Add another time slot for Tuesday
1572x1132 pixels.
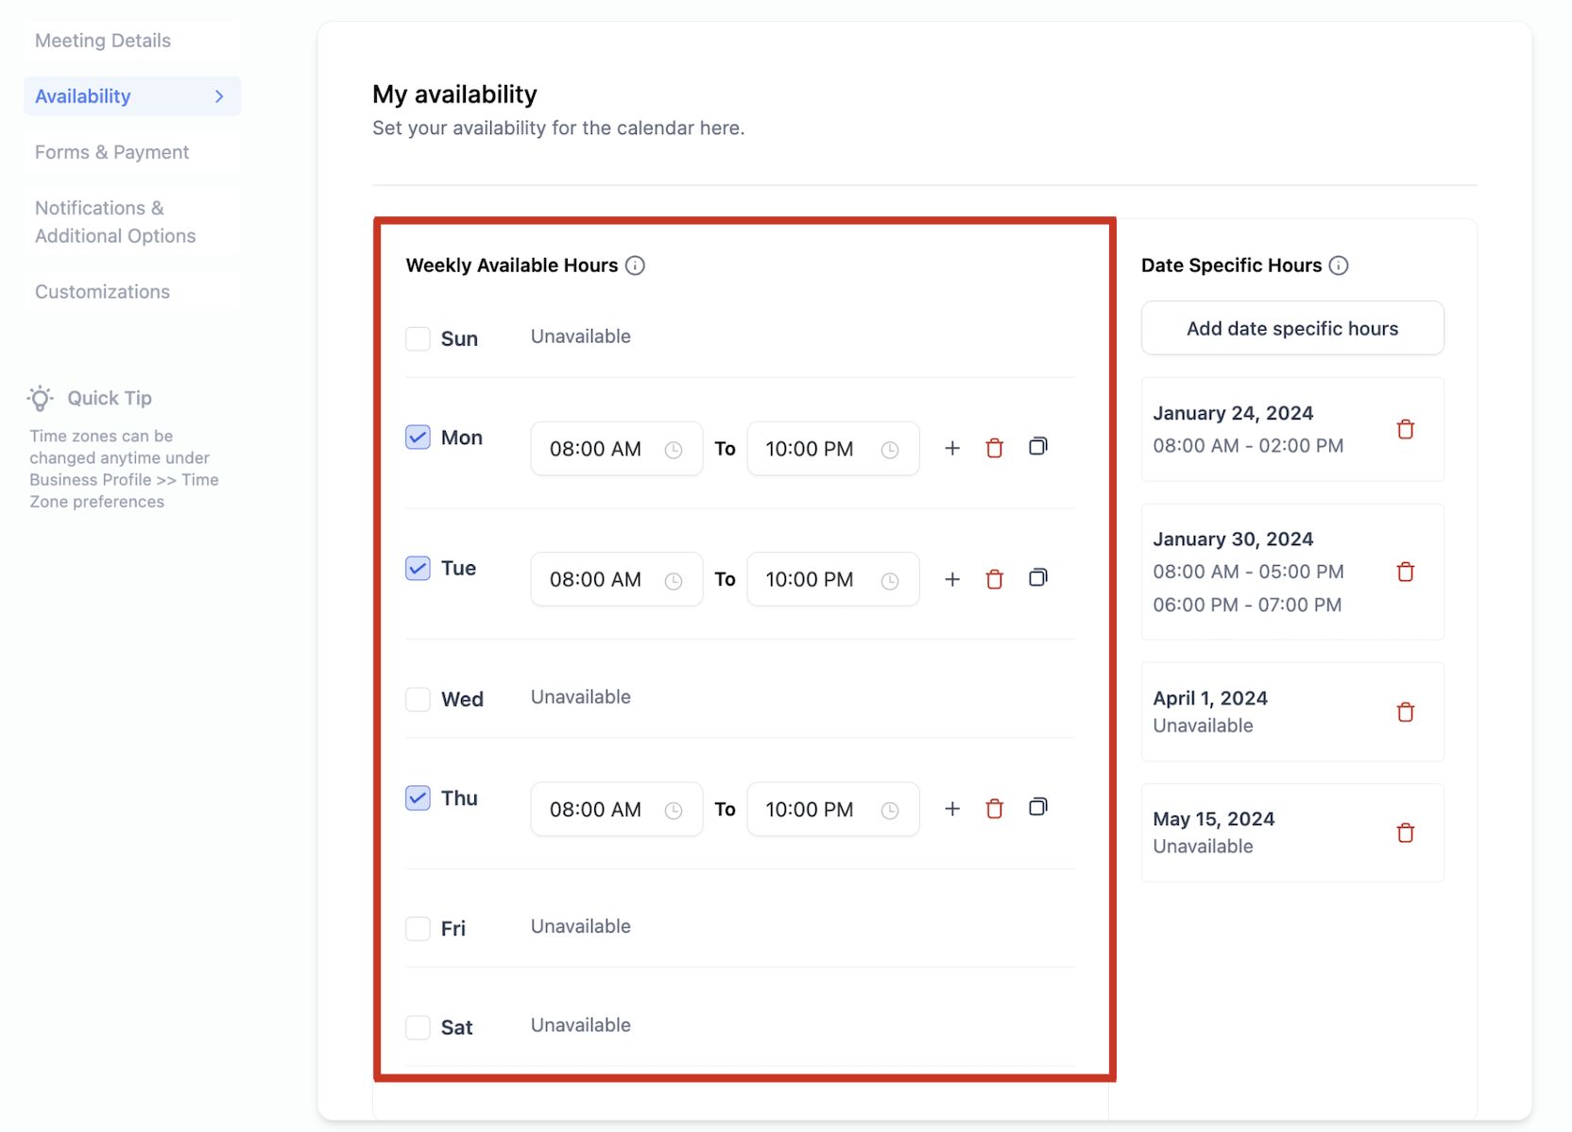pos(952,579)
